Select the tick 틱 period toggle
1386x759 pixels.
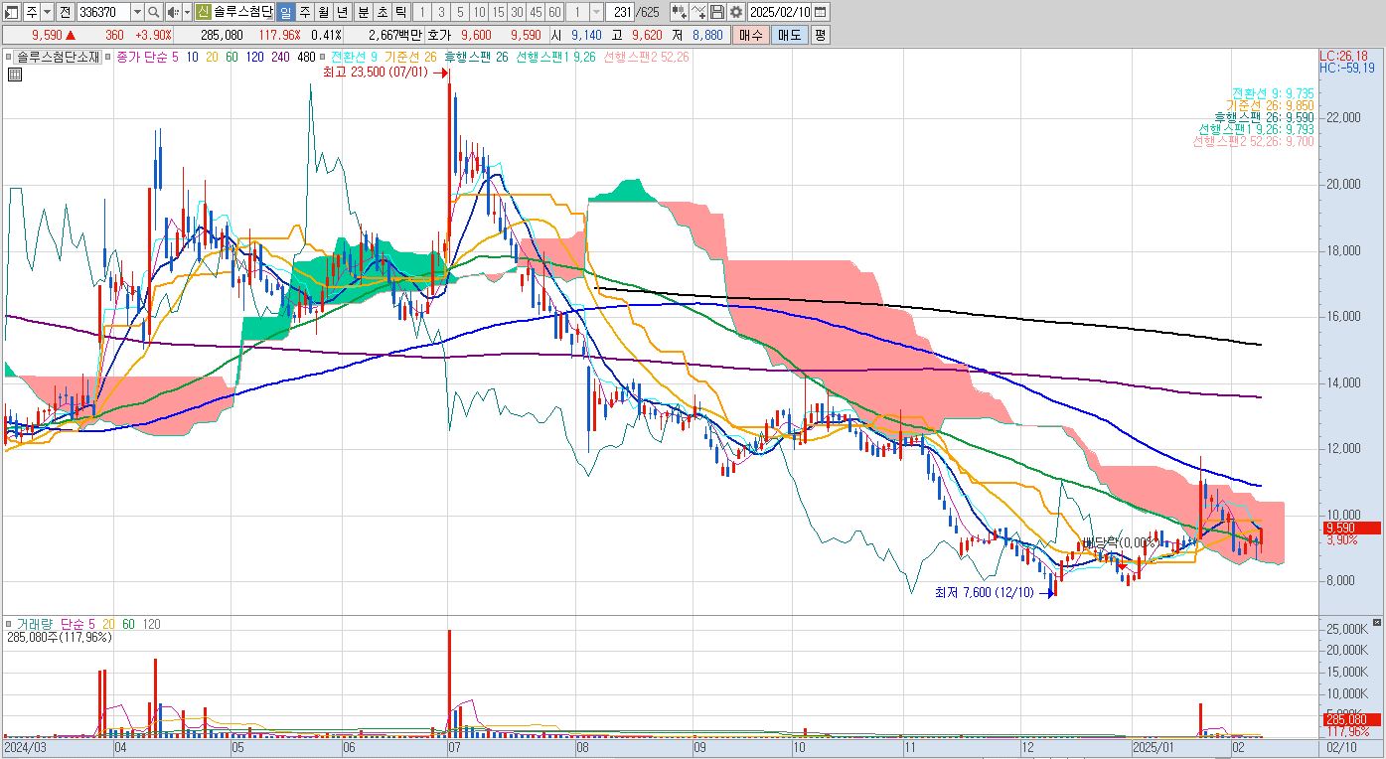coord(400,12)
